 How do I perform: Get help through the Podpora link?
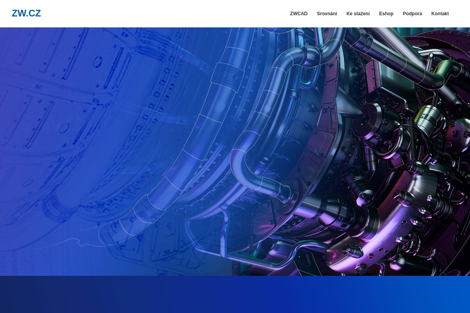[412, 14]
